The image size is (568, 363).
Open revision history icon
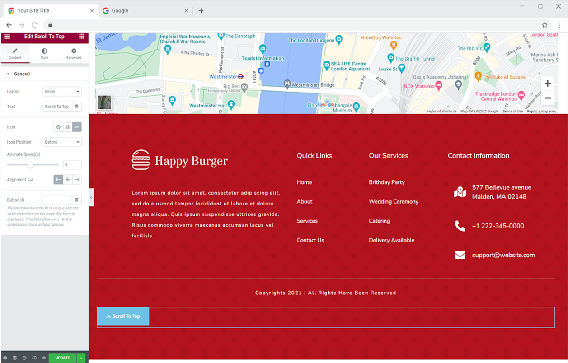[24, 358]
